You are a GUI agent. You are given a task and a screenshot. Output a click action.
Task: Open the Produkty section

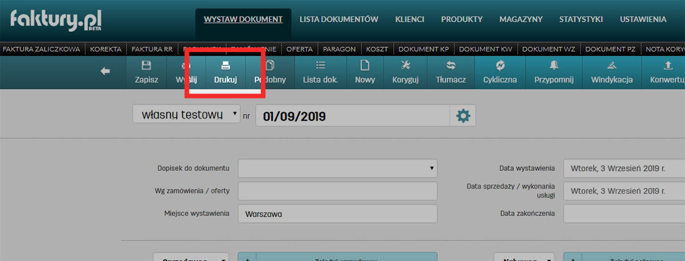[x=462, y=19]
